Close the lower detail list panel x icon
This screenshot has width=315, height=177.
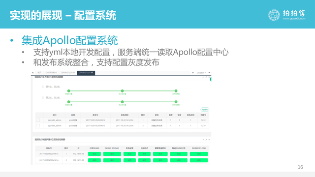pos(209,140)
